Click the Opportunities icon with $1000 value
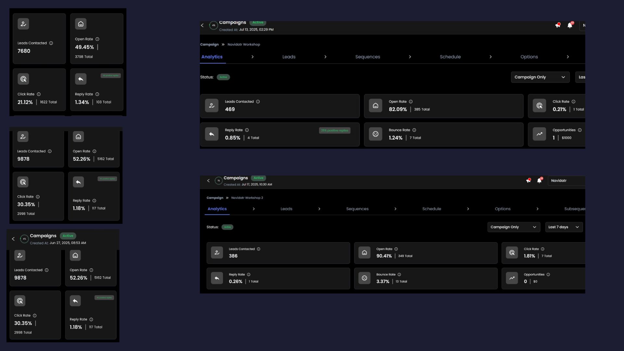624x351 pixels. [539, 134]
